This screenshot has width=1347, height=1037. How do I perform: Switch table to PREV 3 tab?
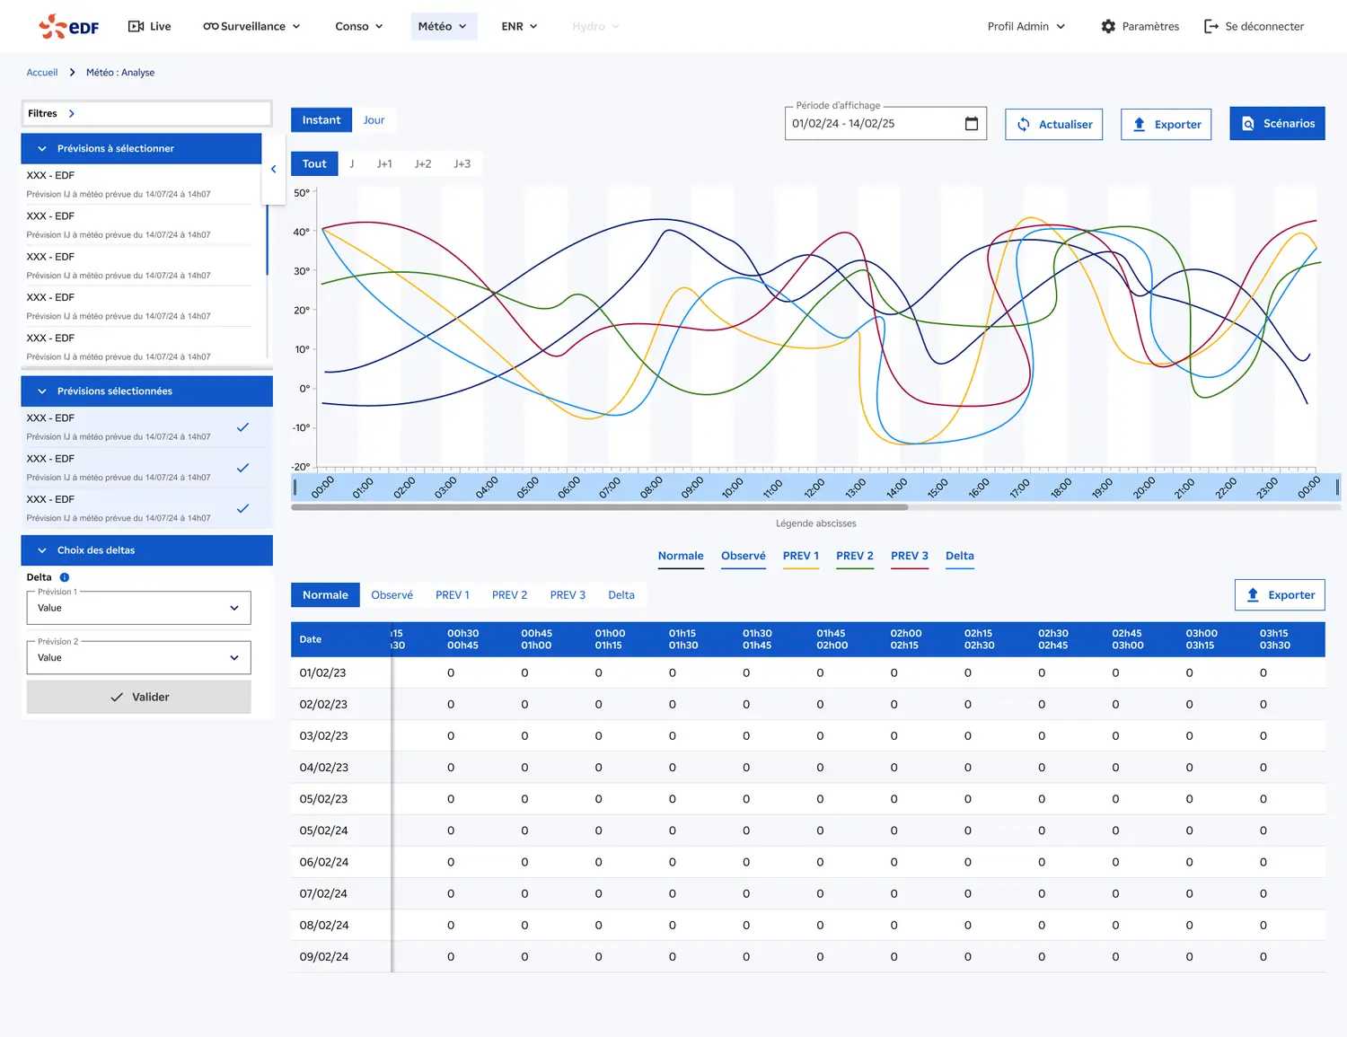coord(568,595)
